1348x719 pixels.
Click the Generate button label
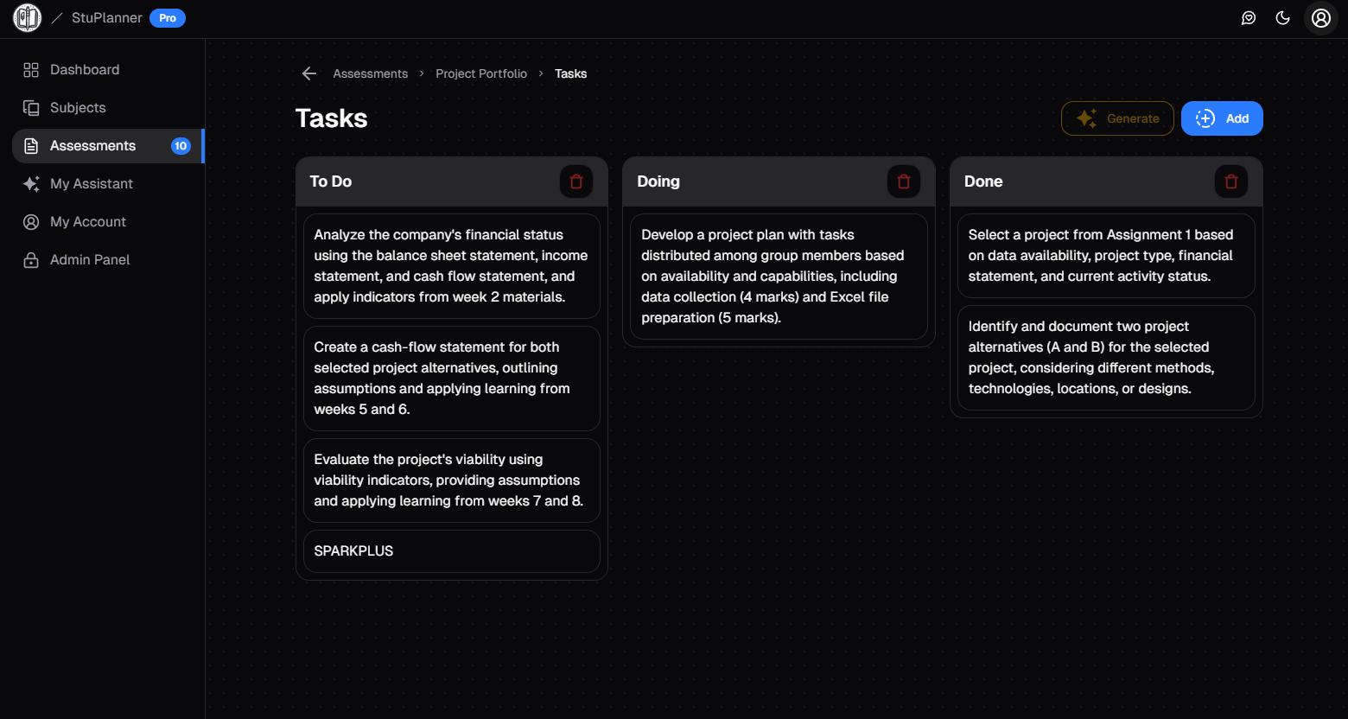tap(1133, 118)
